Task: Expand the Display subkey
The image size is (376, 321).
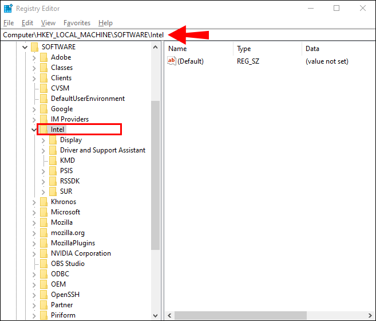Action: click(x=43, y=140)
